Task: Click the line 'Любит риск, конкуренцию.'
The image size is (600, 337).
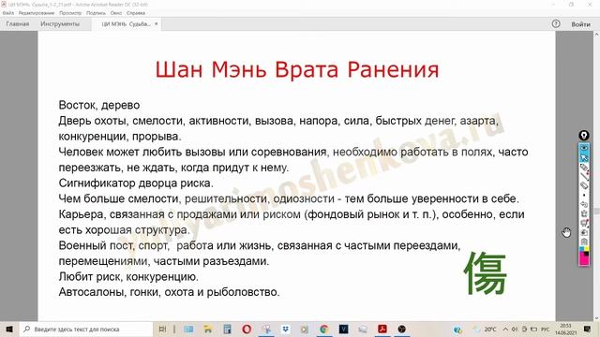Action: 128,277
